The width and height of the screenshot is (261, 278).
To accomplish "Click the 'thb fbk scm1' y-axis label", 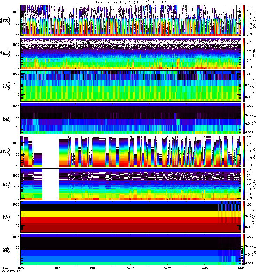I will (7, 118).
